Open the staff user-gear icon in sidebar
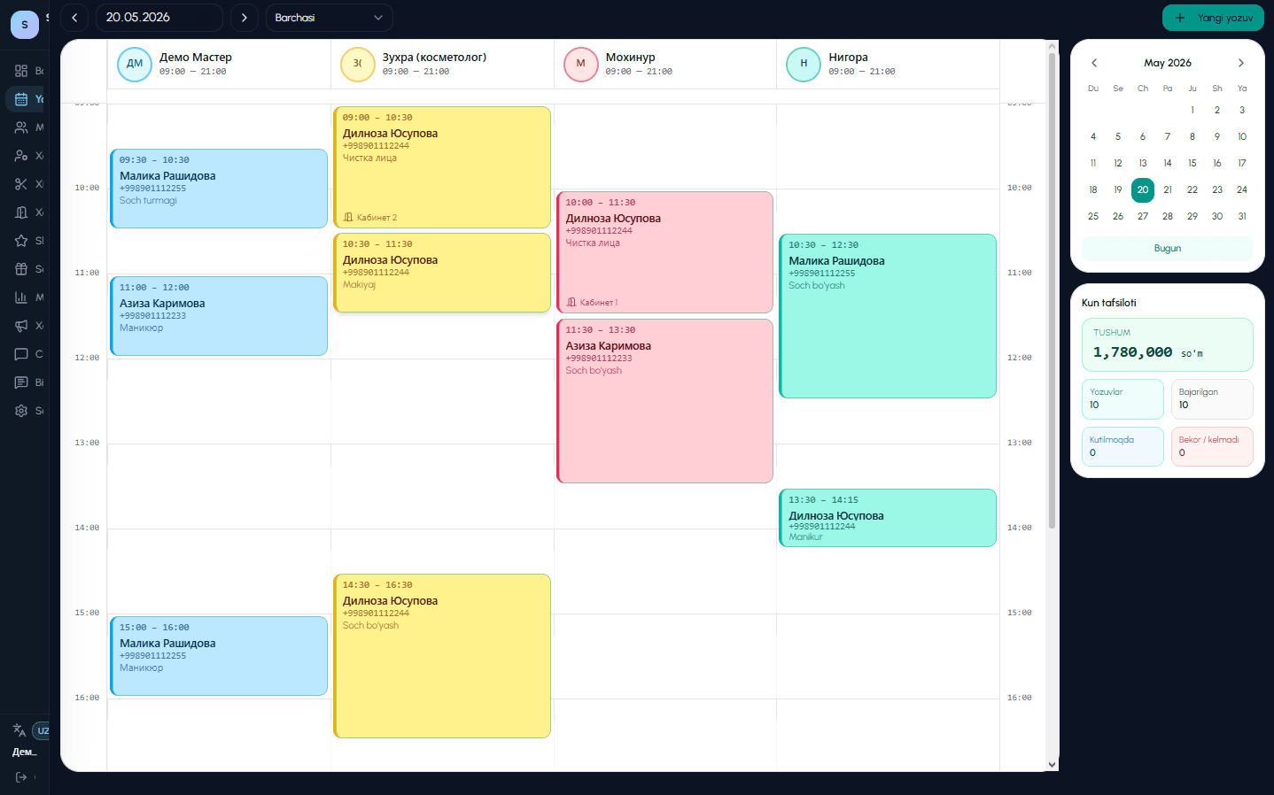 click(21, 156)
